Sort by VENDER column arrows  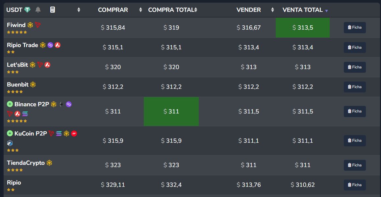(272, 10)
